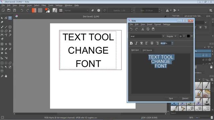Screen dimensions: 214x120
Task: Undo in main Krita toolbar
Action: pyautogui.click(x=22, y=10)
